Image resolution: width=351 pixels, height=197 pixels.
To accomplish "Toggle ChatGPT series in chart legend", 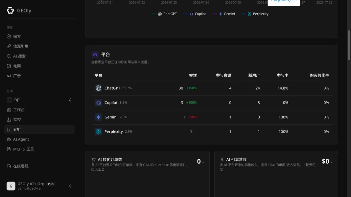I will 164,14.
